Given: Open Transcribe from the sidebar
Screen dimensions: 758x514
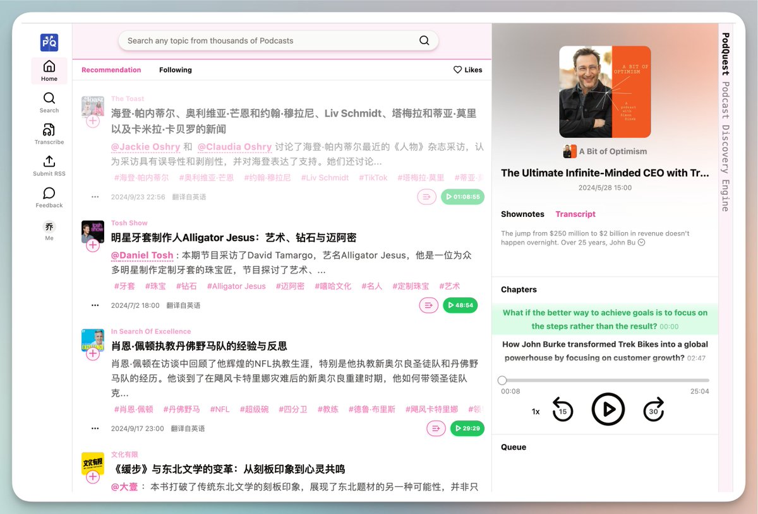Looking at the screenshot, I should [x=49, y=134].
